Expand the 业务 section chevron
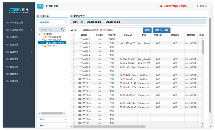 tap(65, 125)
